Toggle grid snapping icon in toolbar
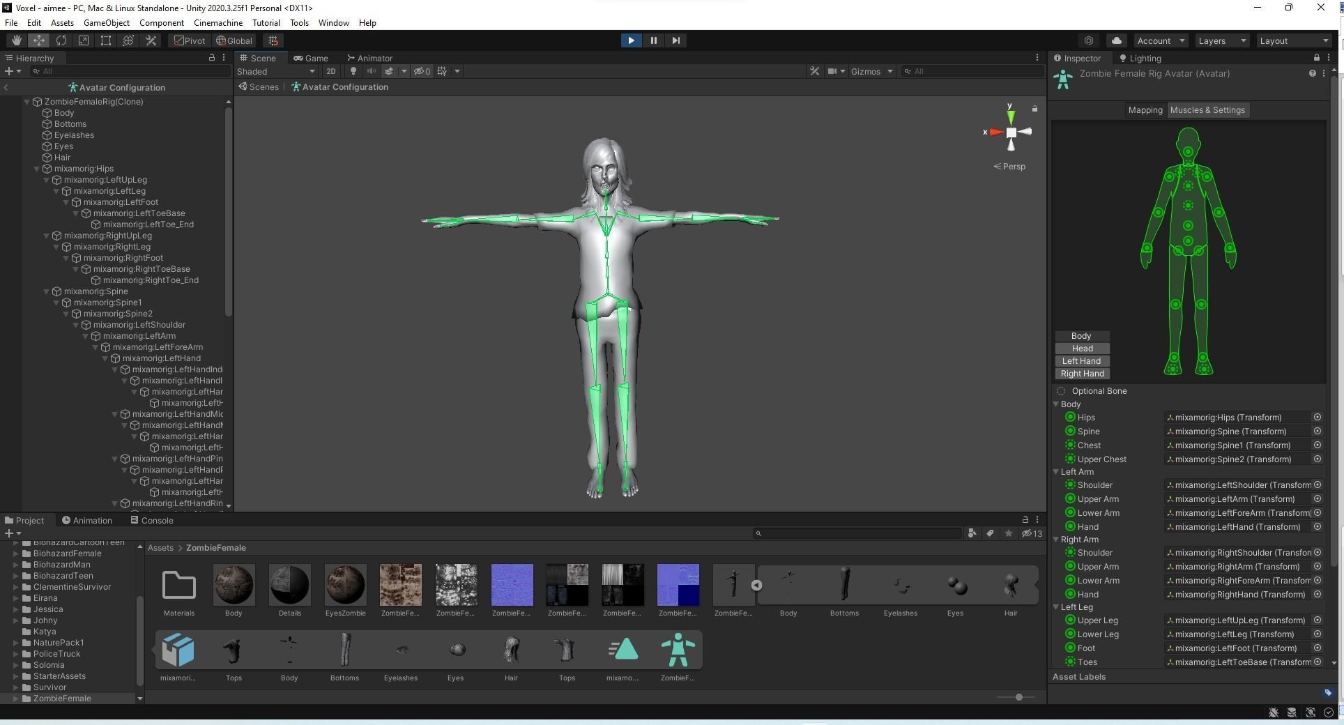The height and width of the screenshot is (725, 1344). [x=273, y=40]
